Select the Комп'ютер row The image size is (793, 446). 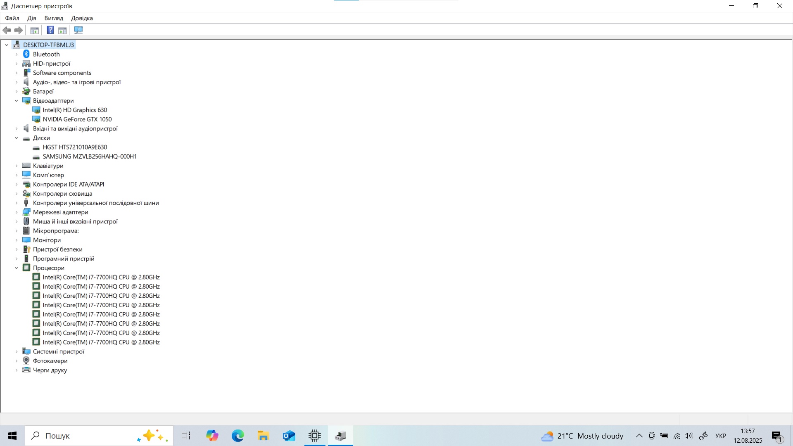[48, 175]
